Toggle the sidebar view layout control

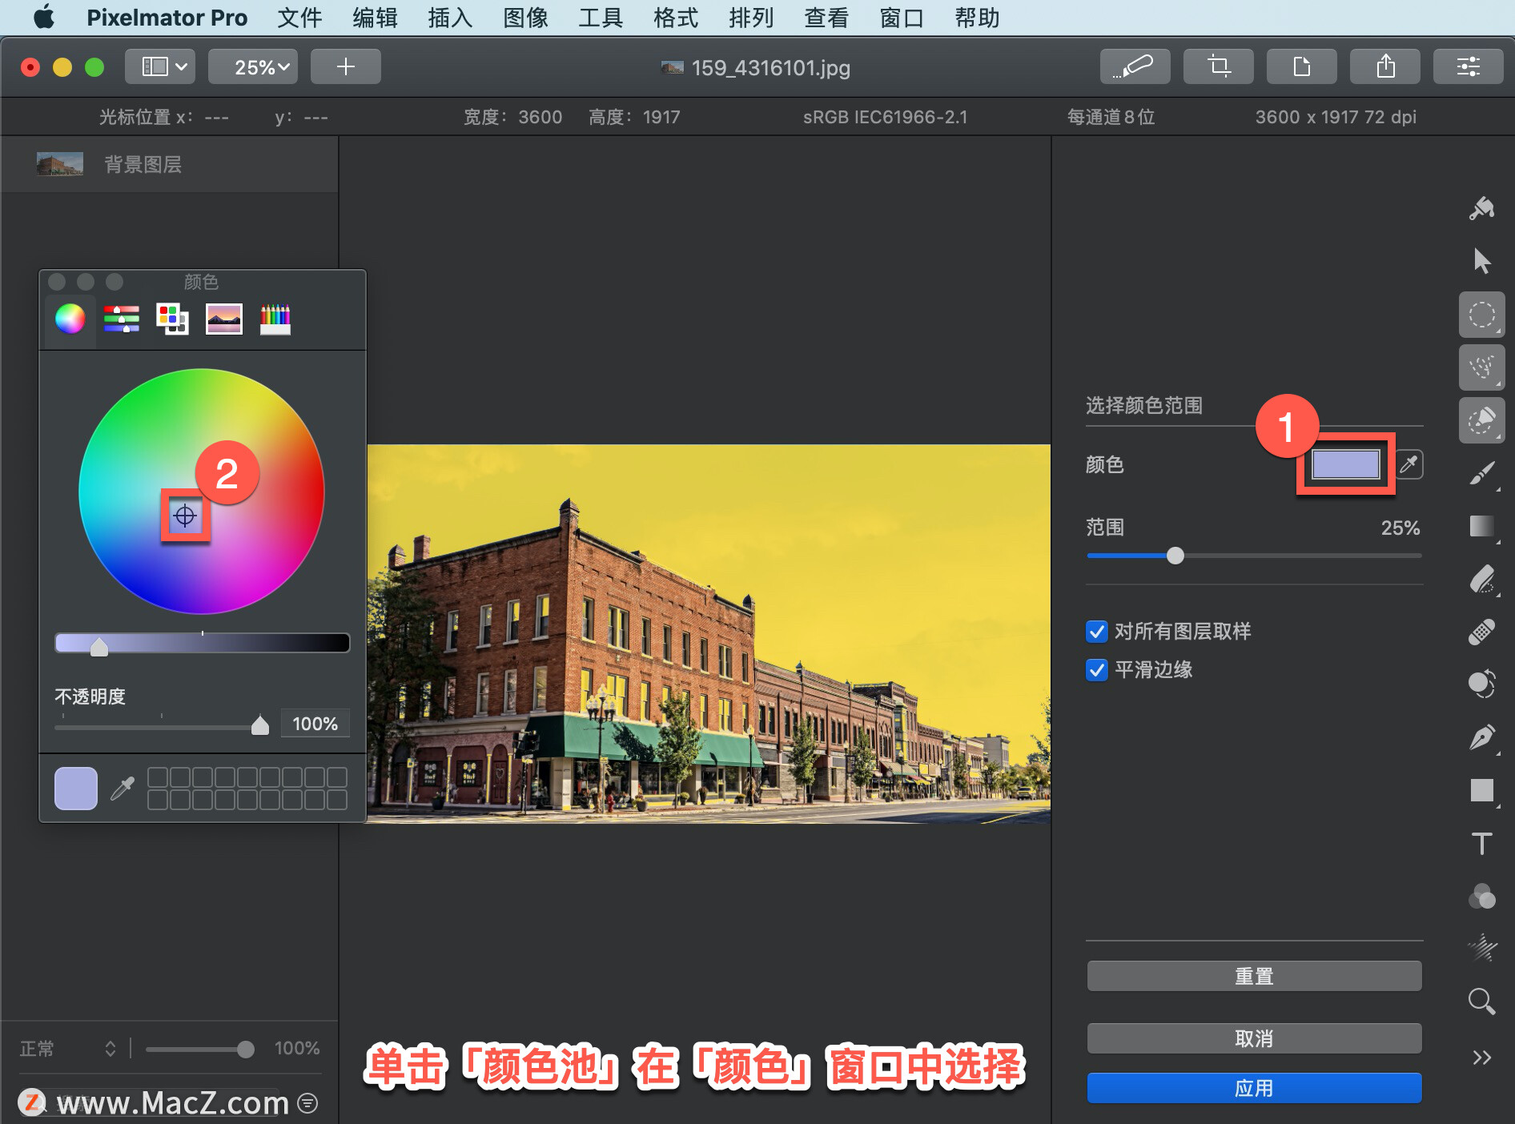pyautogui.click(x=159, y=66)
